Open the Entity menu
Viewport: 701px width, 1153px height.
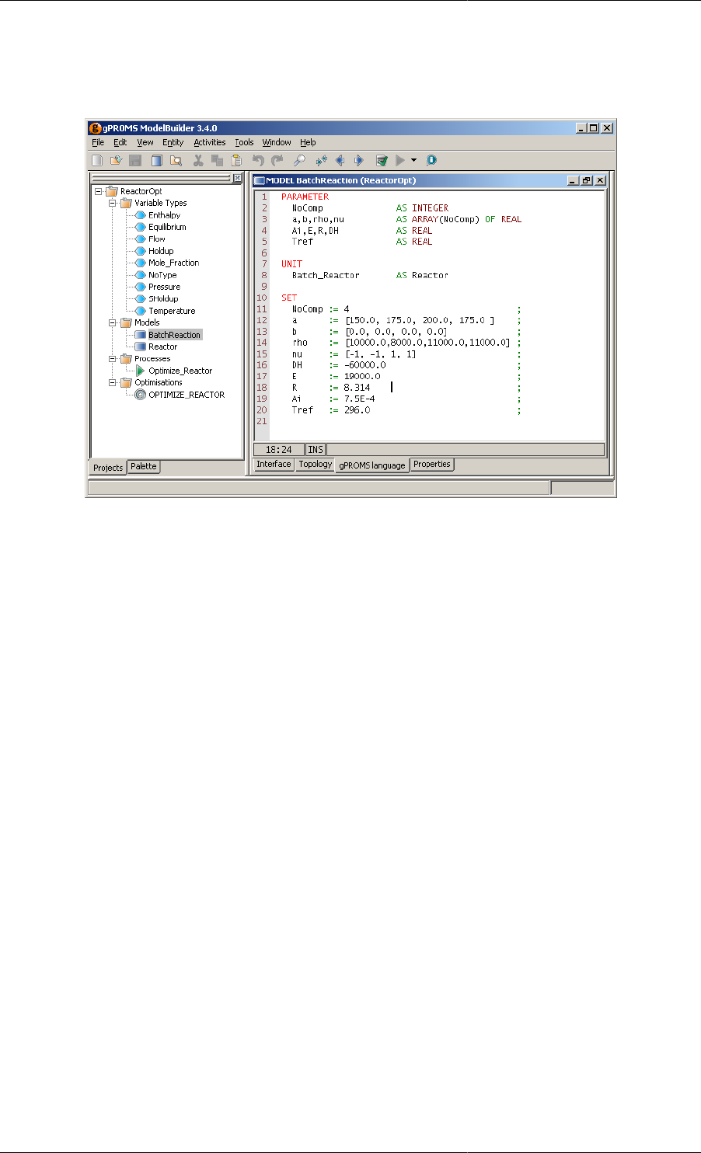tap(173, 143)
